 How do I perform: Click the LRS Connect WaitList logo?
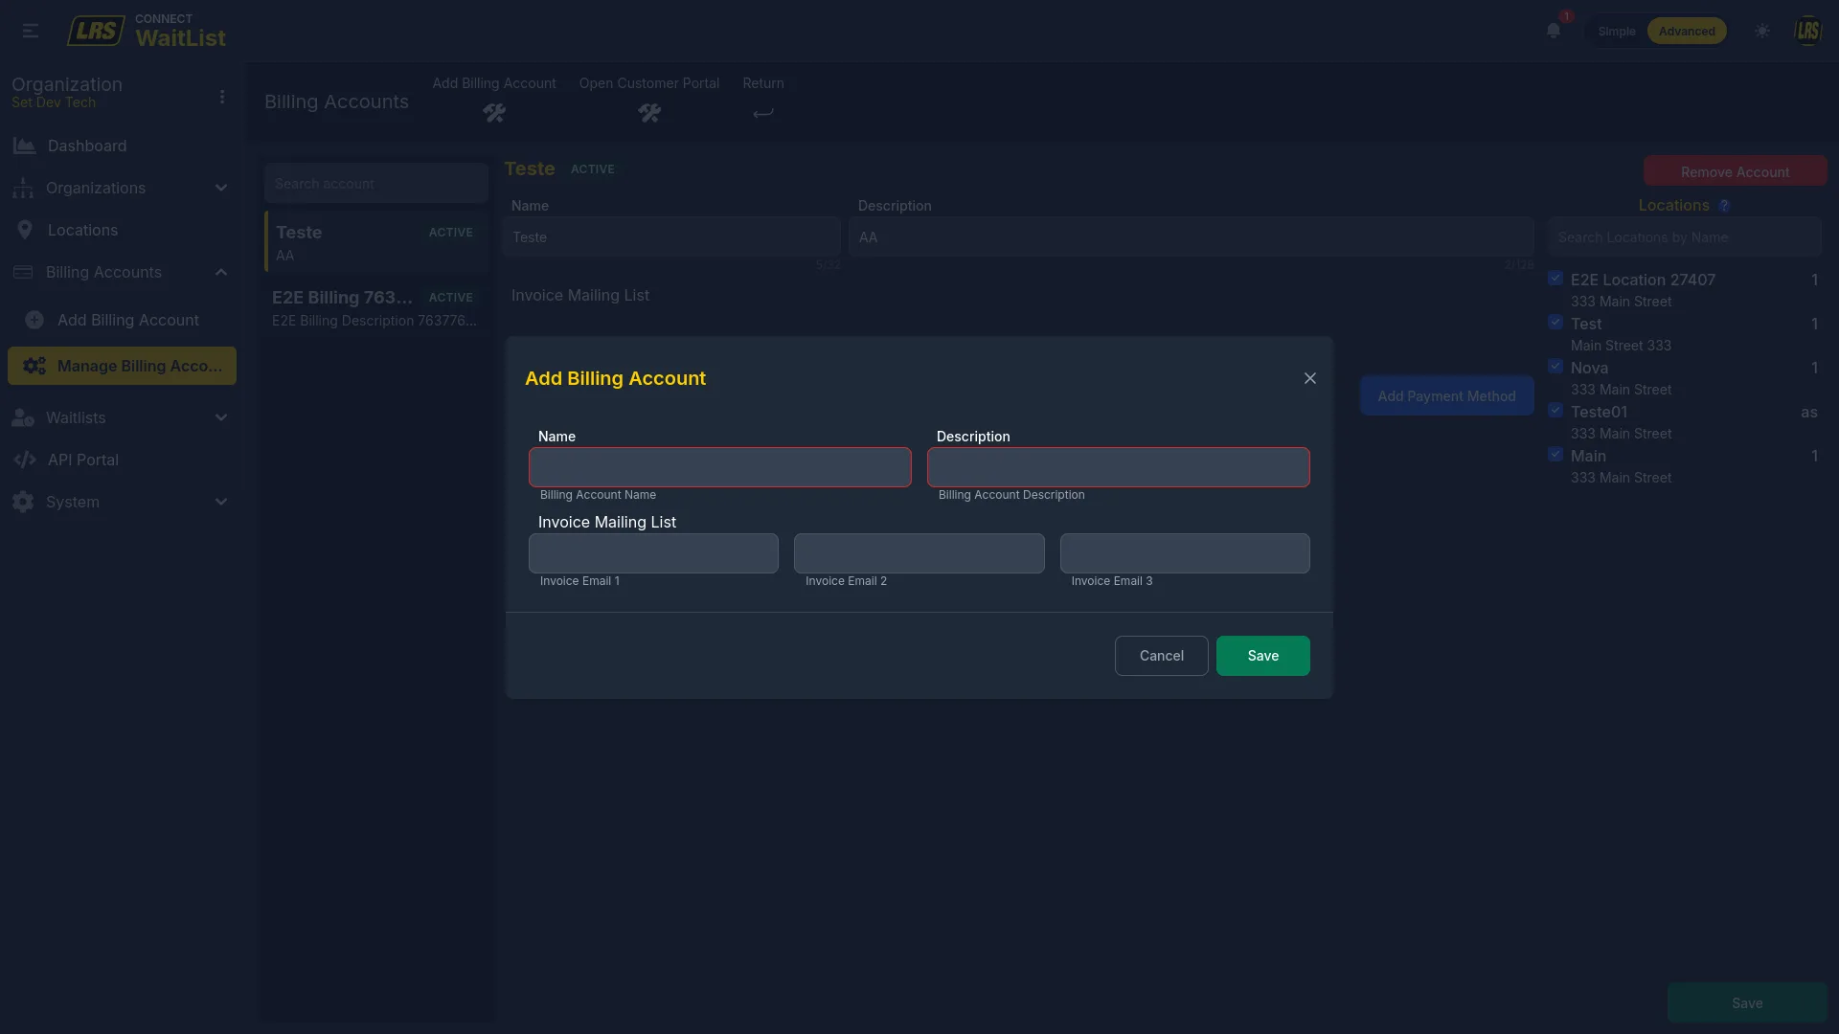(147, 31)
